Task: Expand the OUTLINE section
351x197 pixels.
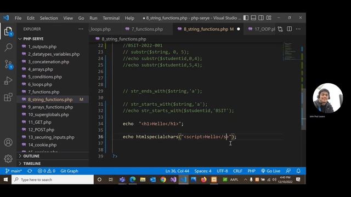Action: pos(53,156)
